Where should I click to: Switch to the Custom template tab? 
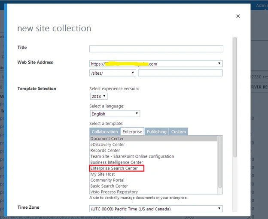click(x=178, y=132)
